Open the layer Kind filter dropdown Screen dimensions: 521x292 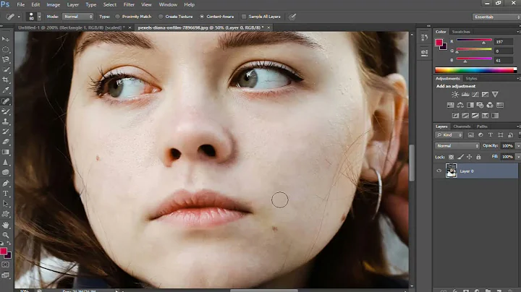449,135
